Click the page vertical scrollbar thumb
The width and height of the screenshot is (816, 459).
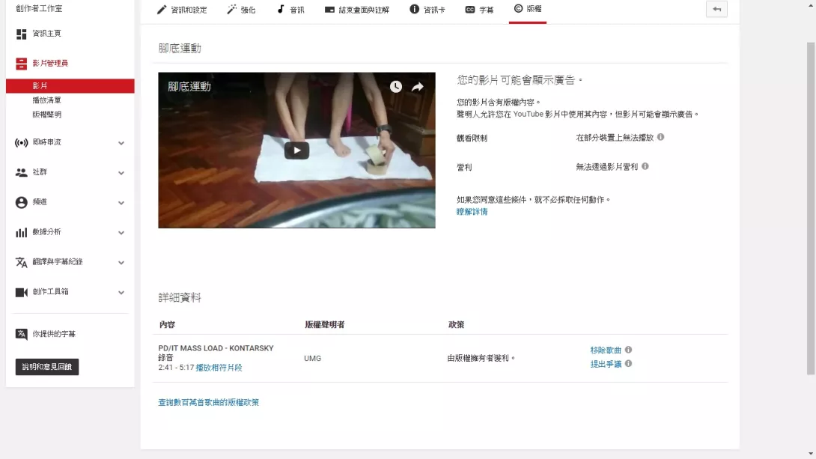(810, 208)
